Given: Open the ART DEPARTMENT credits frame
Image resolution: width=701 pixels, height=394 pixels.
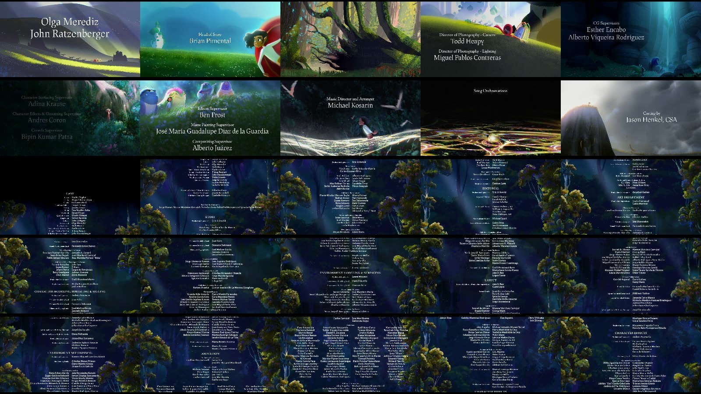Looking at the screenshot, I should point(631,197).
